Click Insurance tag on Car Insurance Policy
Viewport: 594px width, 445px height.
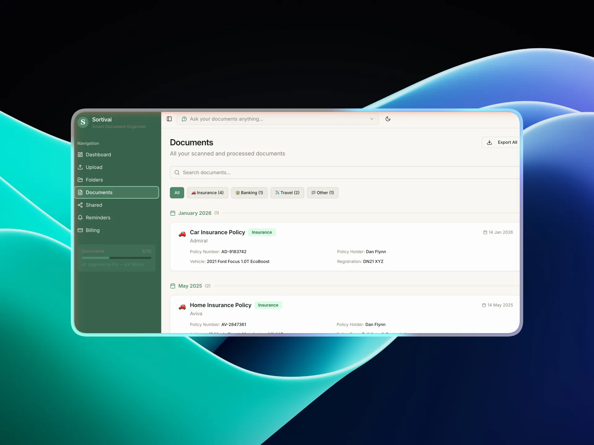262,232
